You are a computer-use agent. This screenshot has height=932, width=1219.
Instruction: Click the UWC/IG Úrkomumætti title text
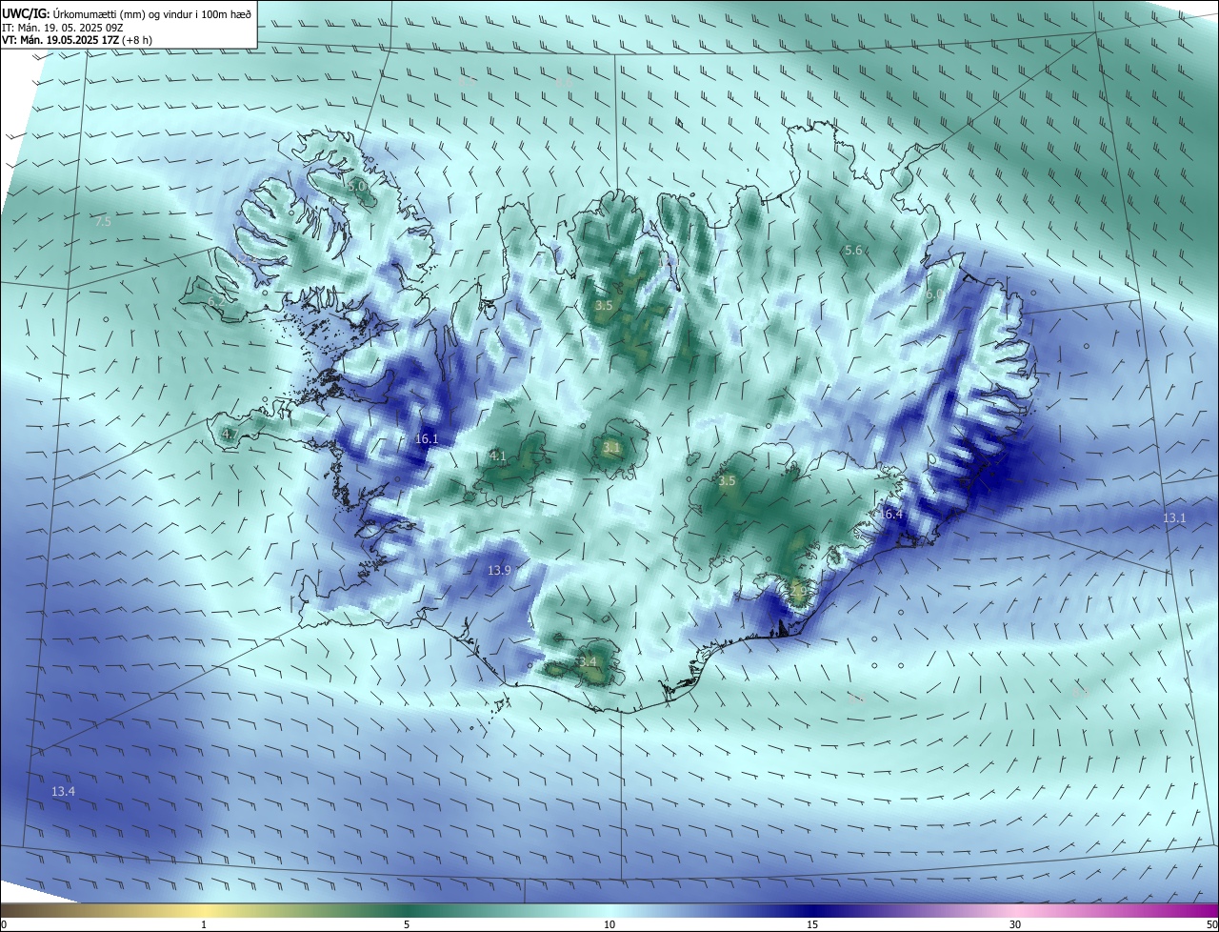127,13
